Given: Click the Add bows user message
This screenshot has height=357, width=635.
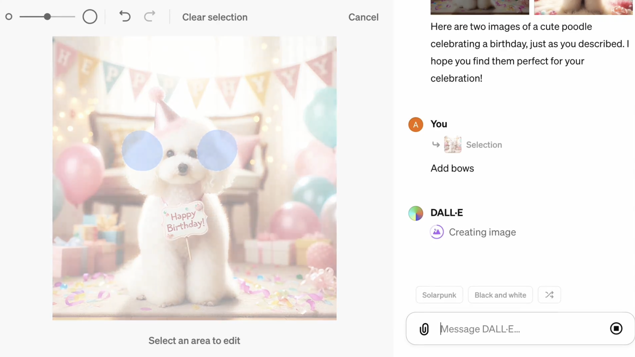Looking at the screenshot, I should pos(452,168).
